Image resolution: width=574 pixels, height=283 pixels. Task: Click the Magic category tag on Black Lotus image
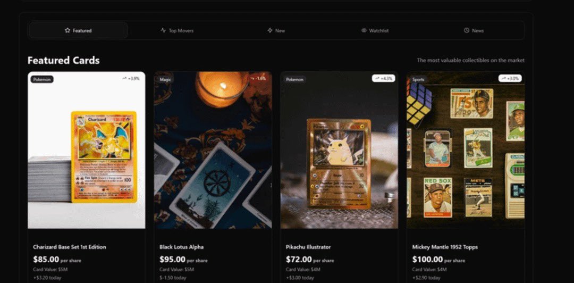coord(165,79)
